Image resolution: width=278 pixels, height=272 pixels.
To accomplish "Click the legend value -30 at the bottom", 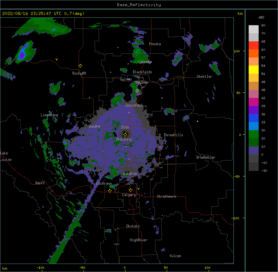I will (264, 171).
